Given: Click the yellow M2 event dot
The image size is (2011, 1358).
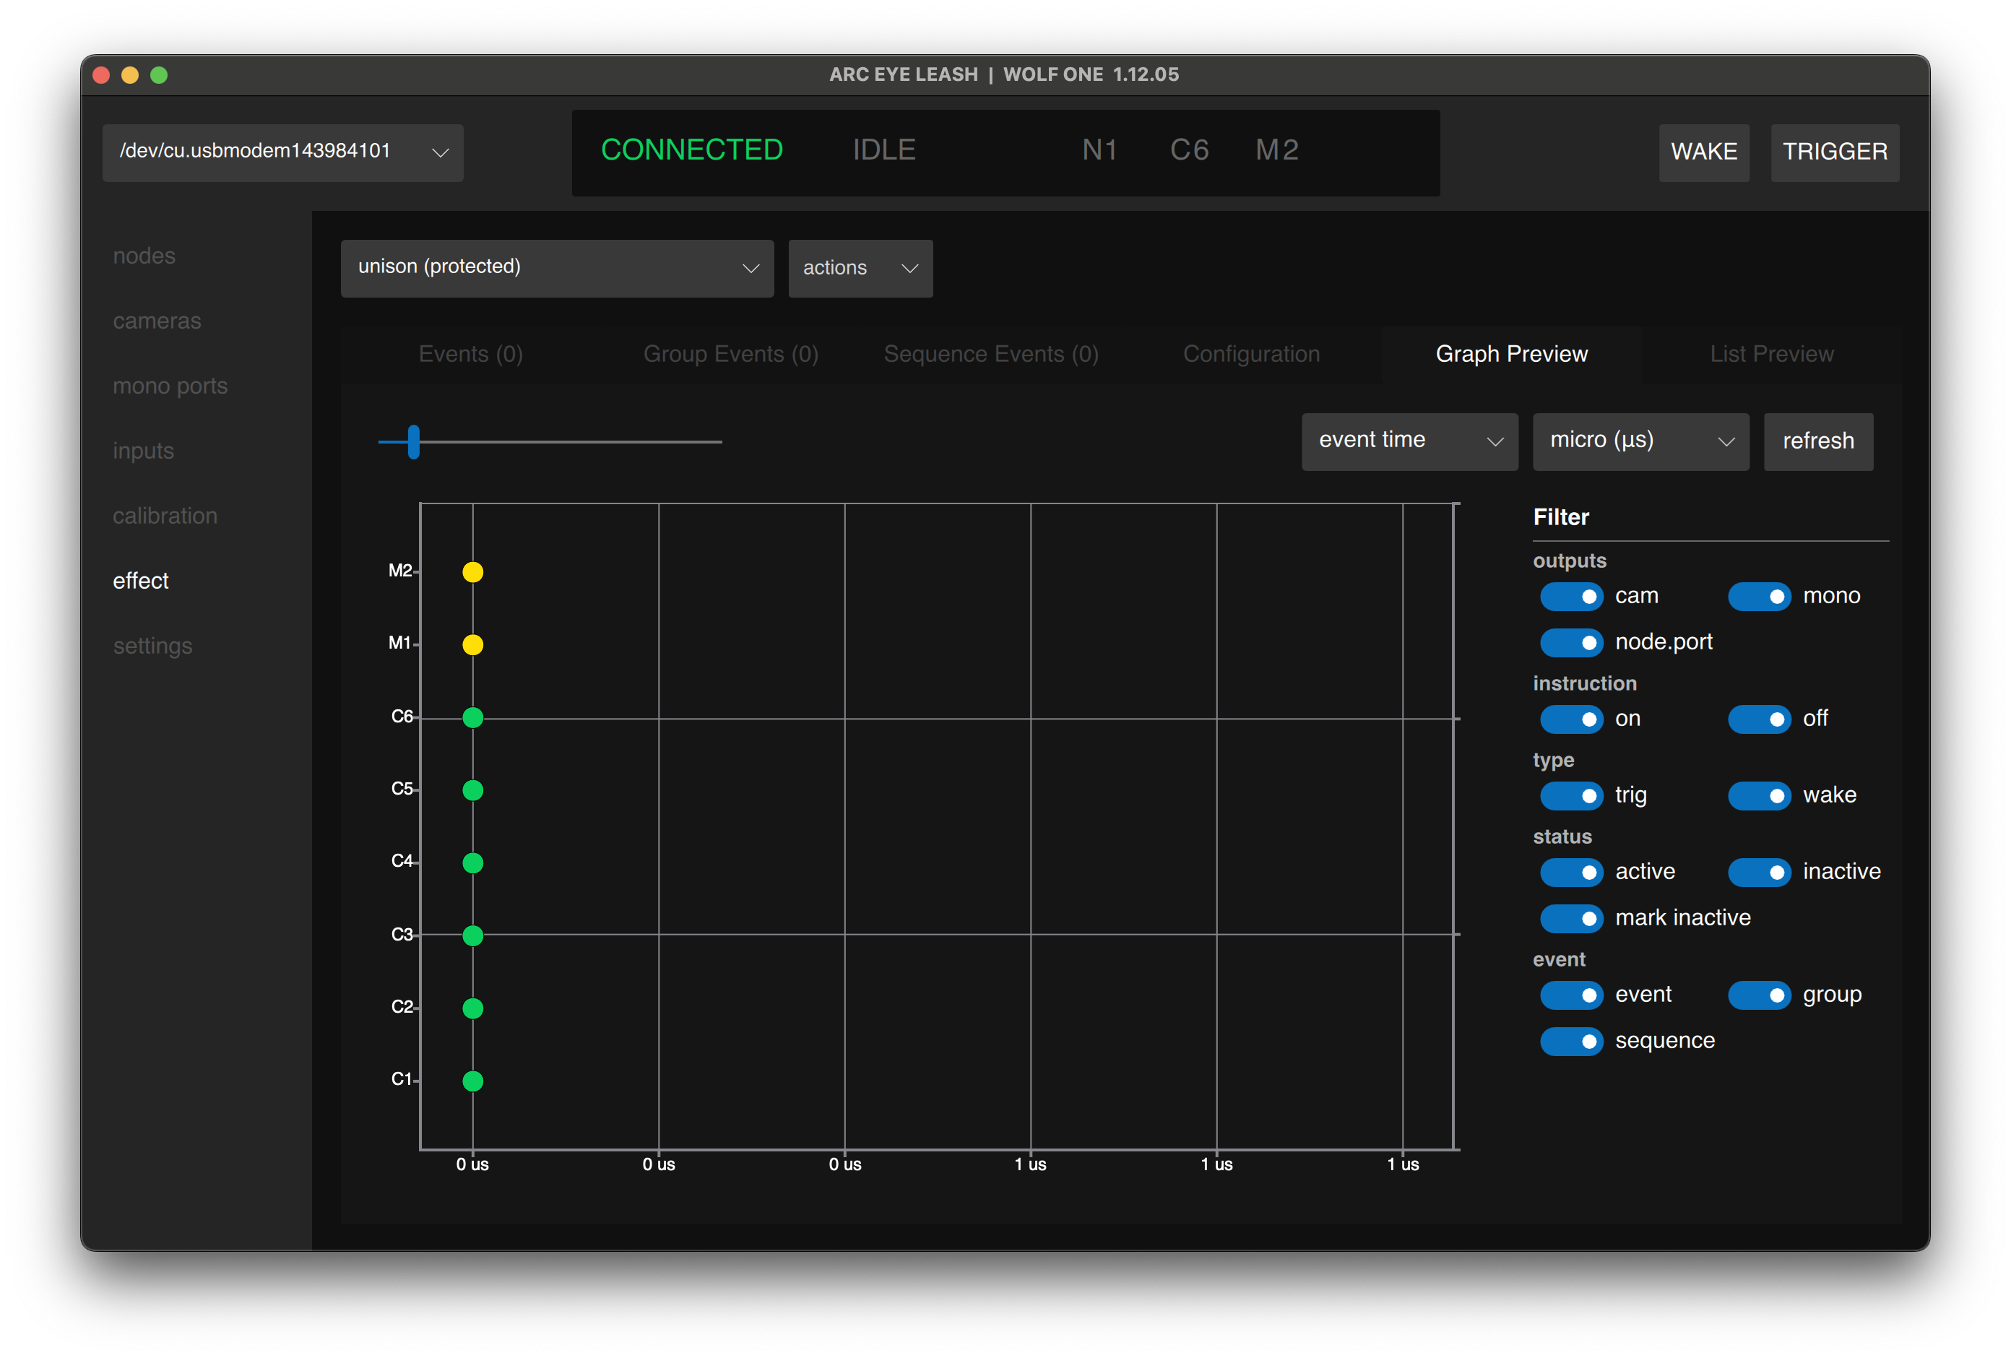Looking at the screenshot, I should pos(472,572).
